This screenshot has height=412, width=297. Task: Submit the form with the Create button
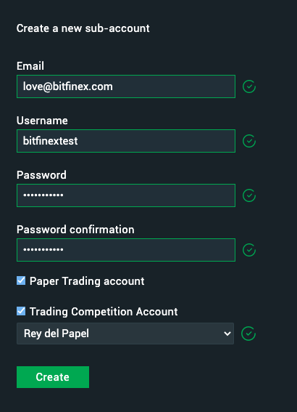pos(53,377)
